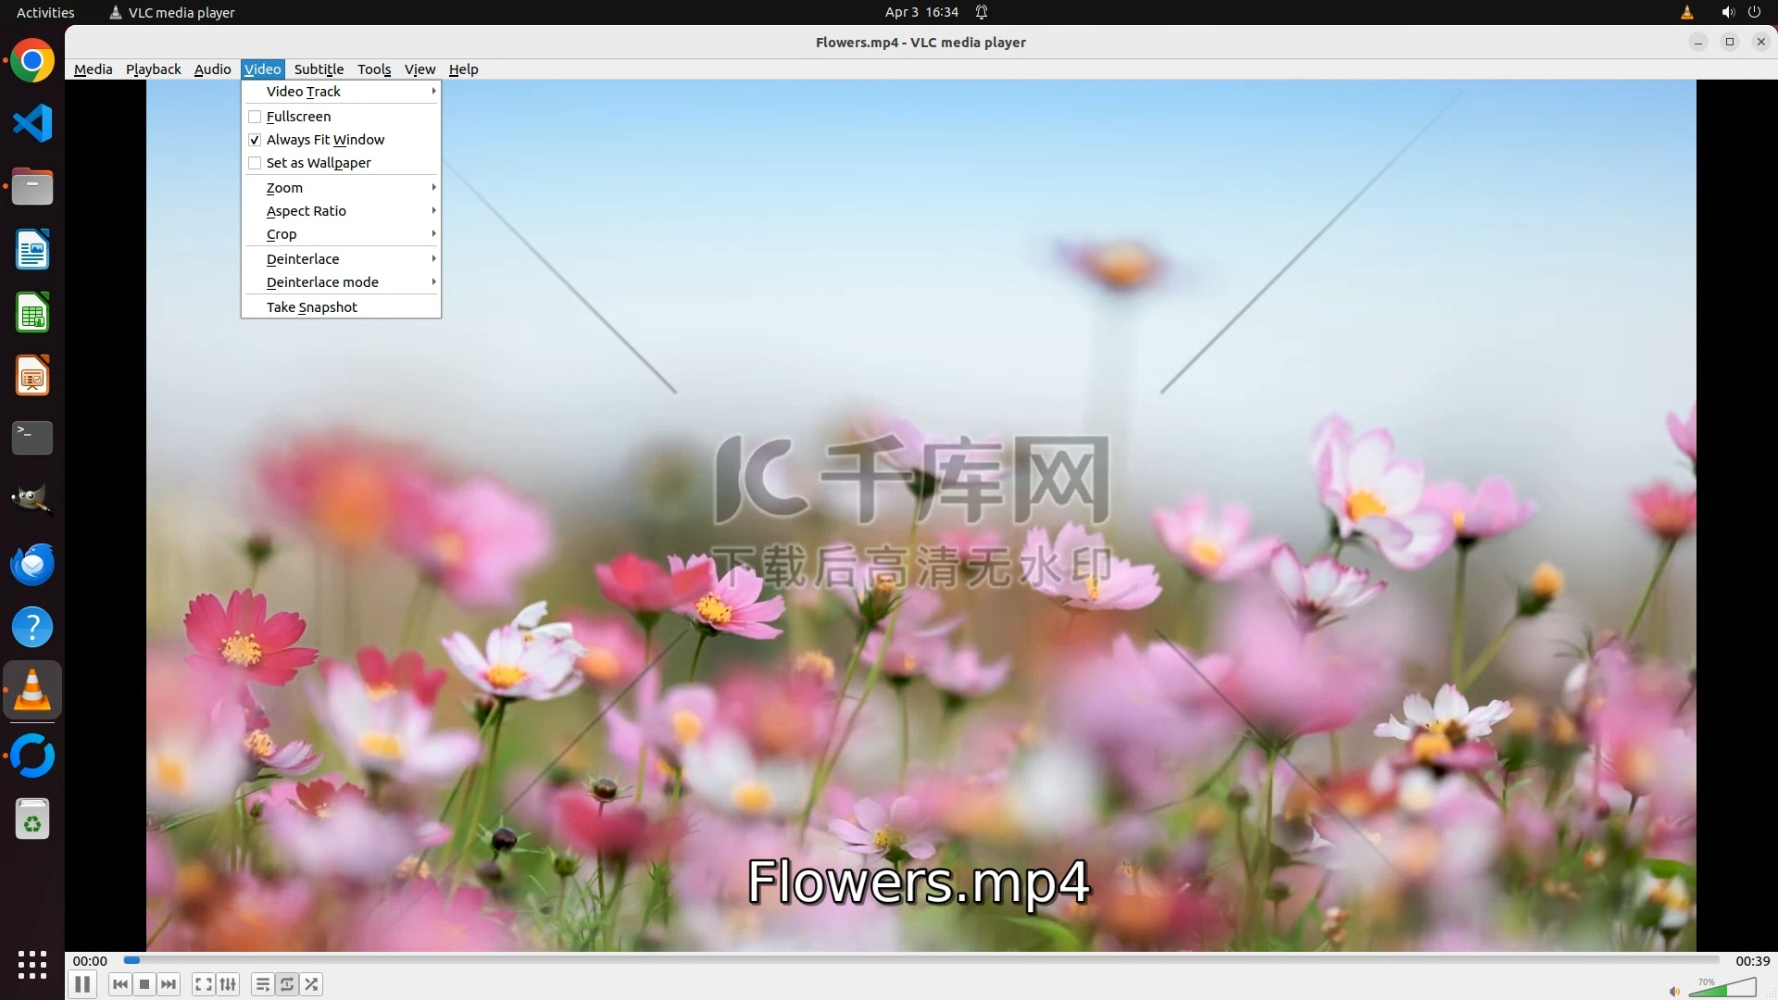Stop the video playback
Viewport: 1778px width, 1000px height.
pos(144,984)
